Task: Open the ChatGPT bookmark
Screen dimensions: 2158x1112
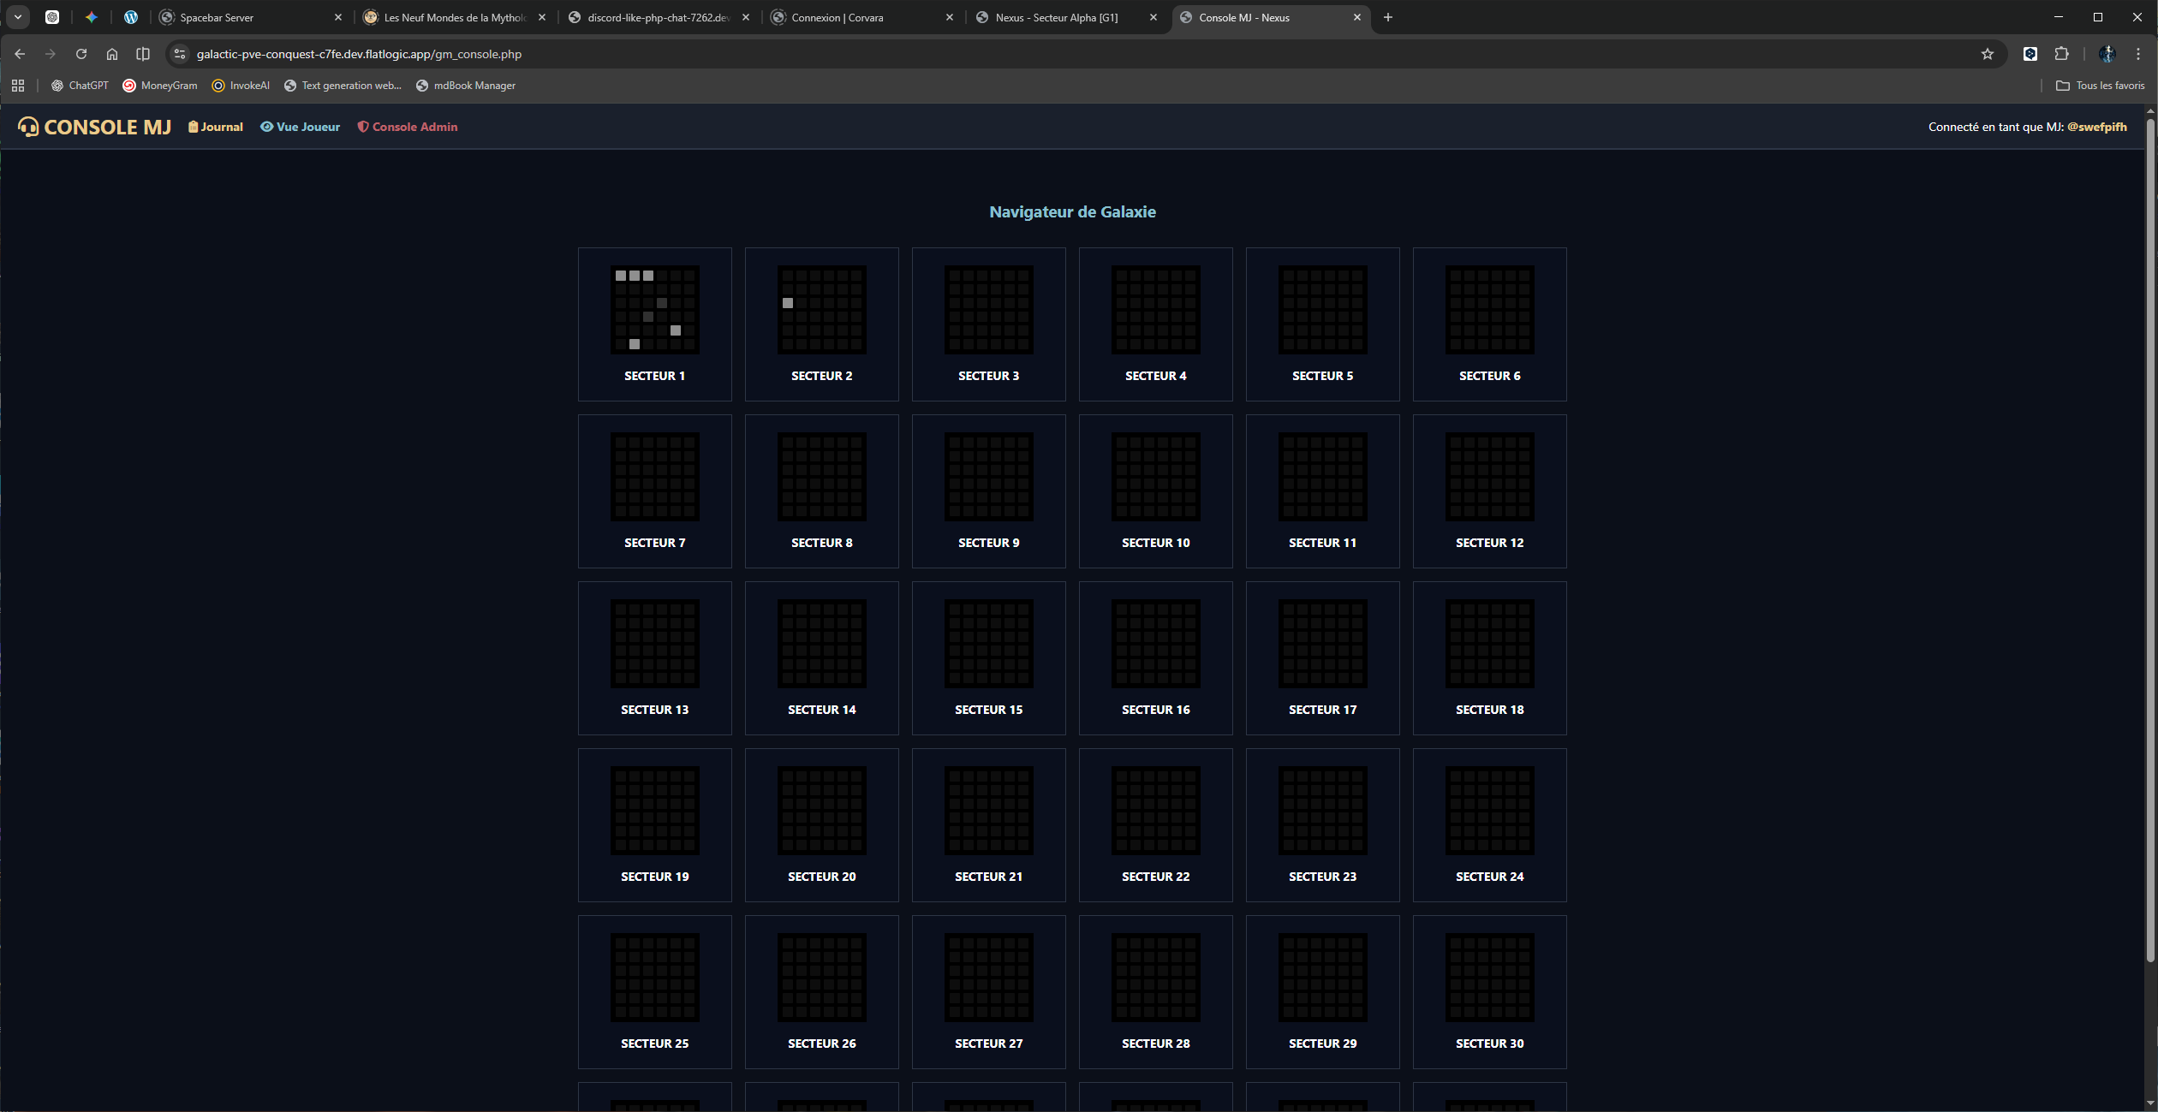Action: pos(80,86)
